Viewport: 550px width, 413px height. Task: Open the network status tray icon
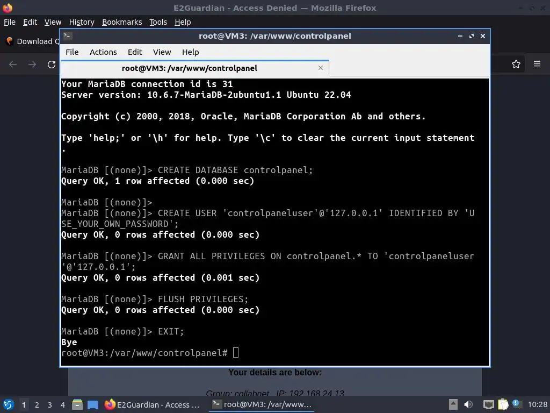click(x=488, y=404)
